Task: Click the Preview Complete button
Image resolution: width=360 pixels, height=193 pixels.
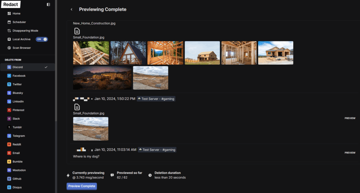Action: (x=82, y=186)
